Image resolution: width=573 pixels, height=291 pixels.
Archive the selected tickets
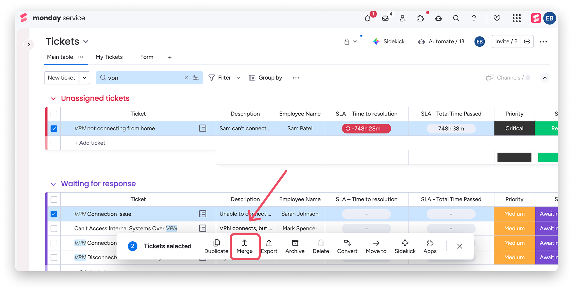pos(295,247)
